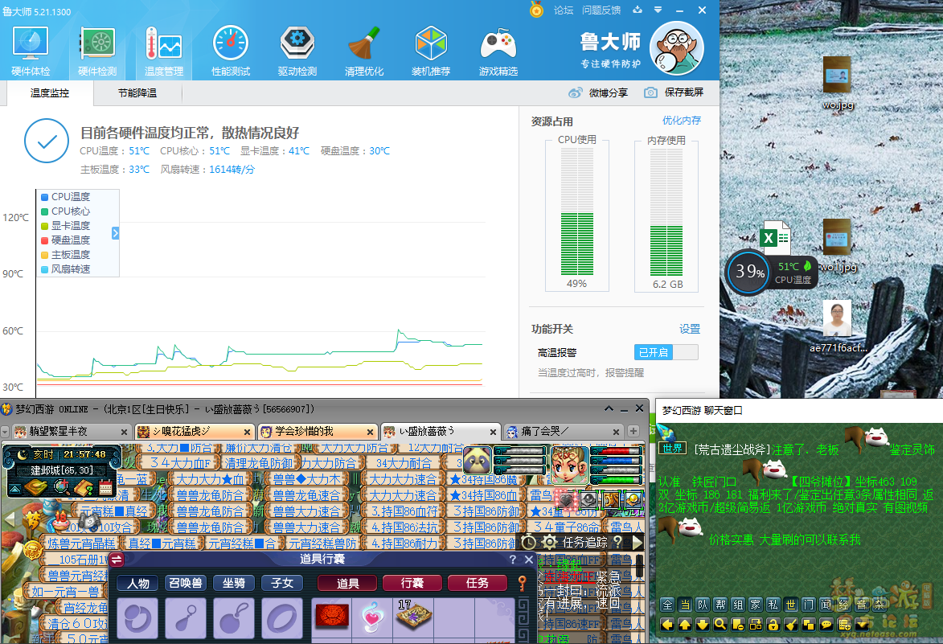The image size is (943, 644).
Task: Click the Lu Dashi old man avatar
Action: point(677,49)
